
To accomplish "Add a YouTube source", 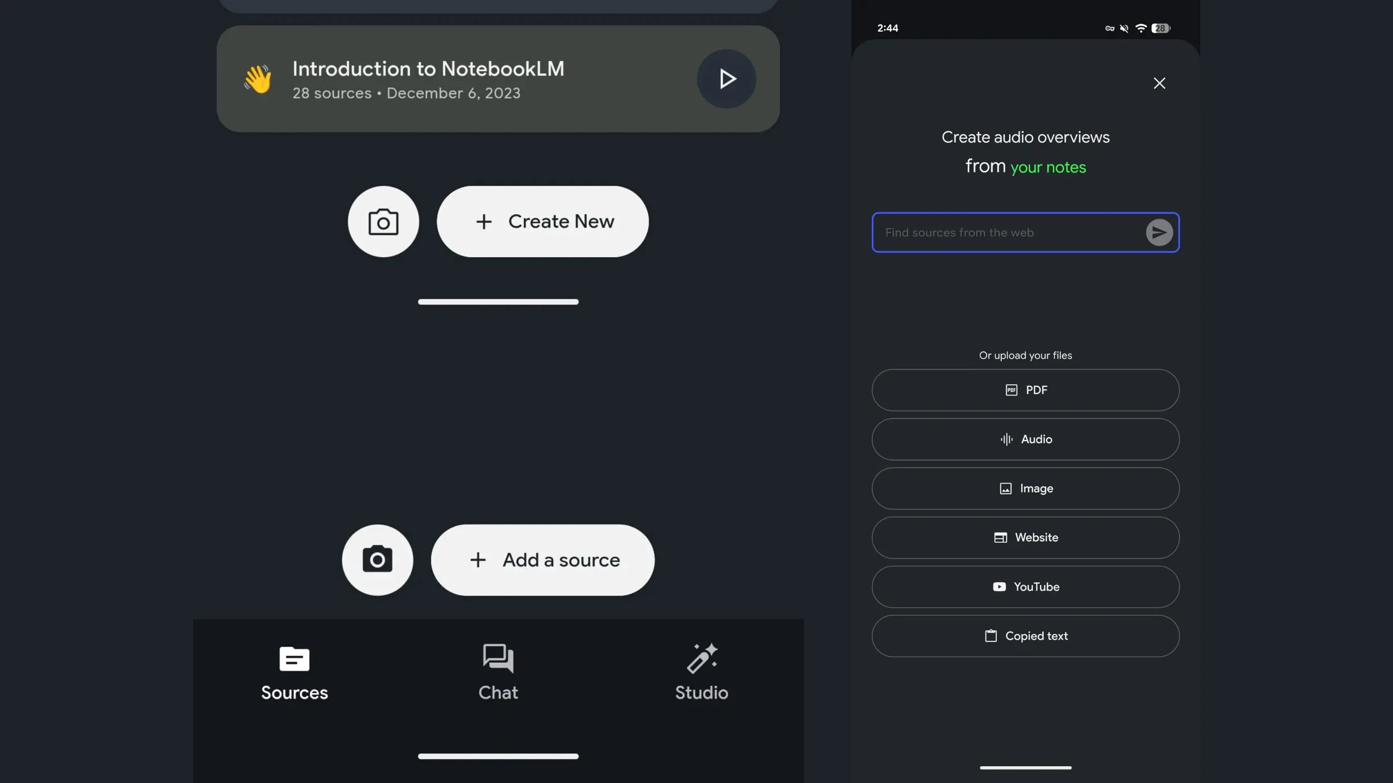I will (1025, 587).
